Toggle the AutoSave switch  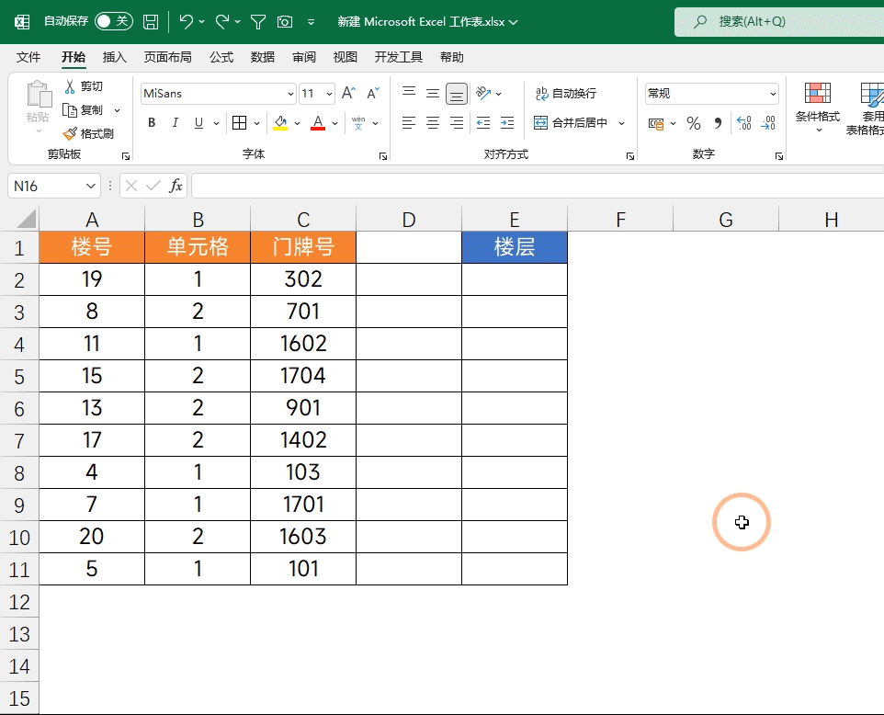(114, 21)
